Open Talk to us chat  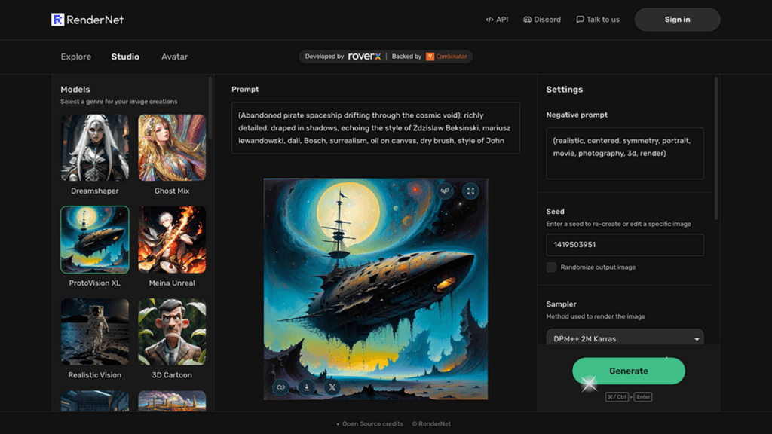[598, 20]
